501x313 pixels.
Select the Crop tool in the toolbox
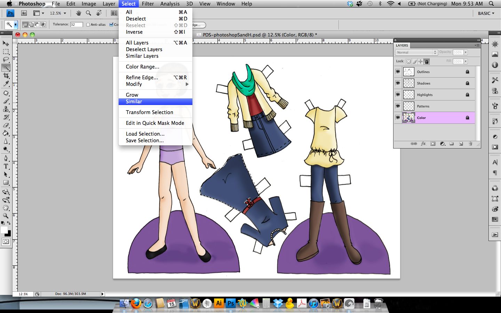pos(6,76)
